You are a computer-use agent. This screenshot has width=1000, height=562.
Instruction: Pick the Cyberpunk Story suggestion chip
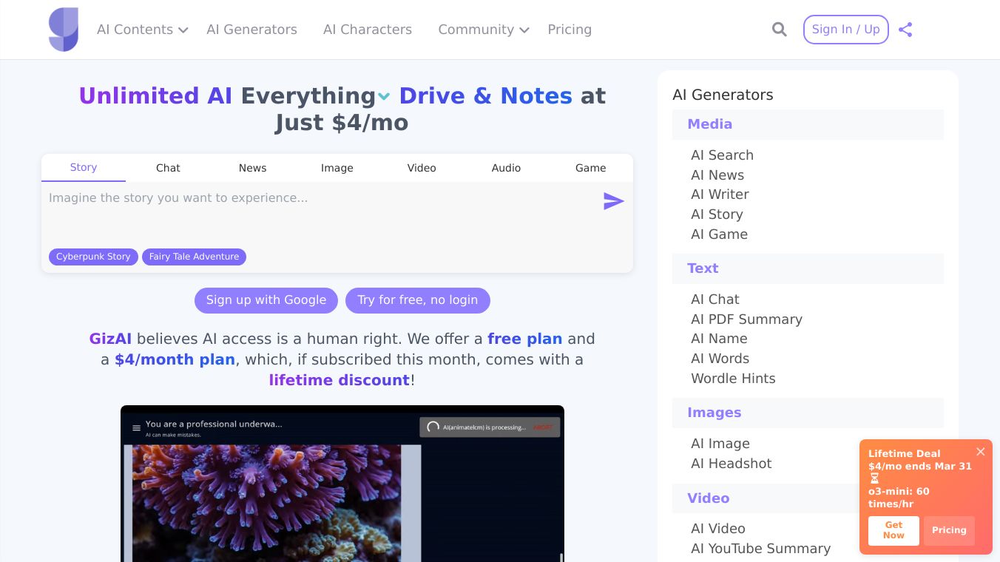pyautogui.click(x=93, y=257)
